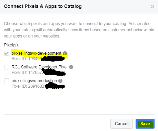Click the divider line above Cancel button
Image resolution: width=158 pixels, height=131 pixels.
click(x=79, y=114)
